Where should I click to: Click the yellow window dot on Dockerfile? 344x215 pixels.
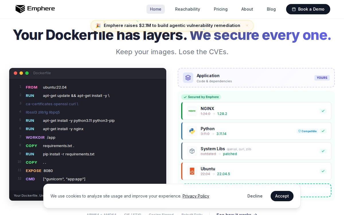[x=21, y=73]
